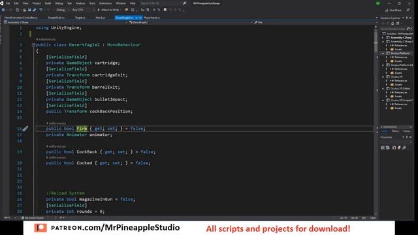Switch to the HandAnimationController.cs tab
The width and height of the screenshot is (418, 235).
21,18
